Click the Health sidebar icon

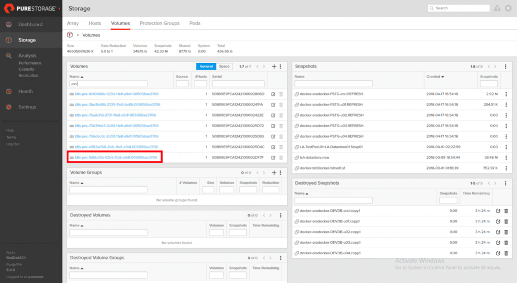pos(9,91)
